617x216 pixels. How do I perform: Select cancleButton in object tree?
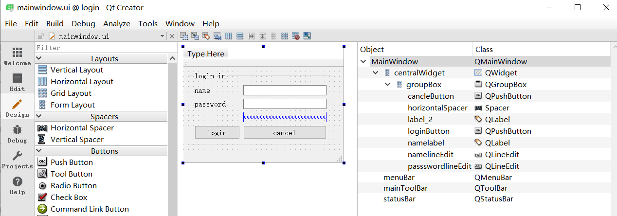pos(431,96)
